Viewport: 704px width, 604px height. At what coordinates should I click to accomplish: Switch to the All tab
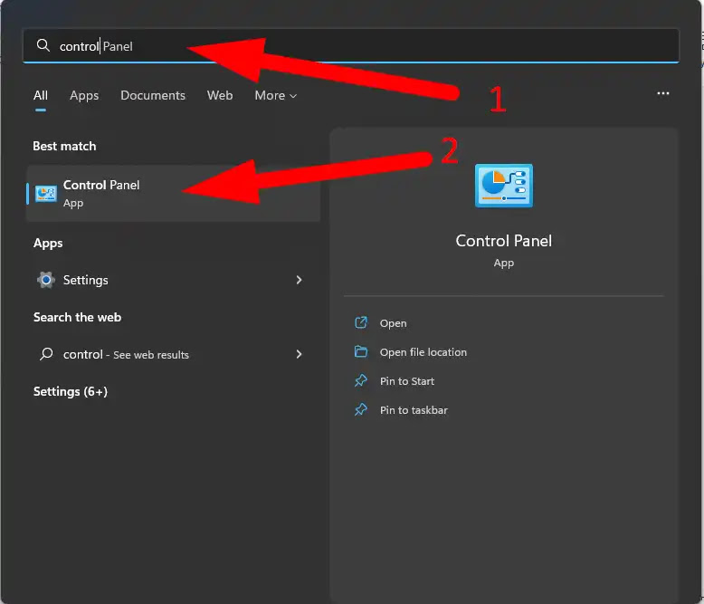click(x=41, y=95)
